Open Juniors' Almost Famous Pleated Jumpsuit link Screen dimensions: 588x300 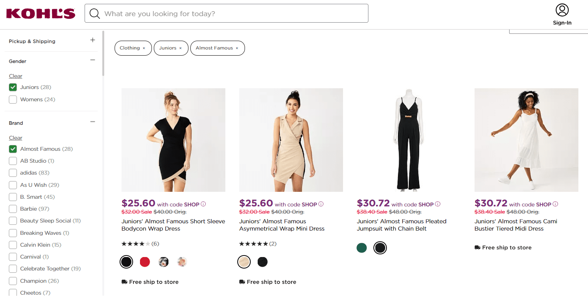401,225
